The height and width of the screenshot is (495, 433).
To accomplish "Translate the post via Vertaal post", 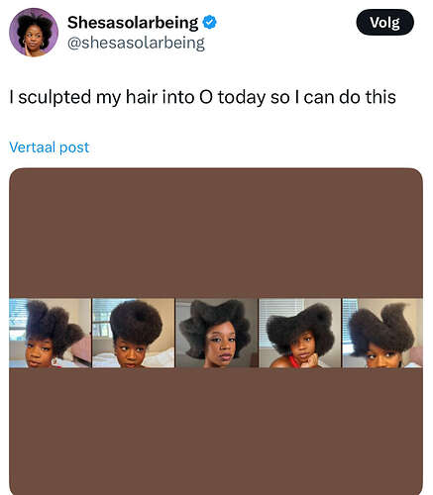I will [x=50, y=148].
